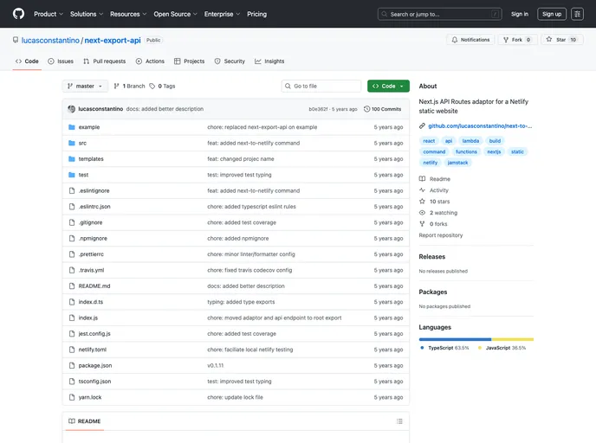Click the jamstack topic tag
The image size is (596, 443).
pyautogui.click(x=457, y=163)
